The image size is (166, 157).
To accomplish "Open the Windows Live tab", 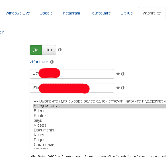I will (17, 13).
